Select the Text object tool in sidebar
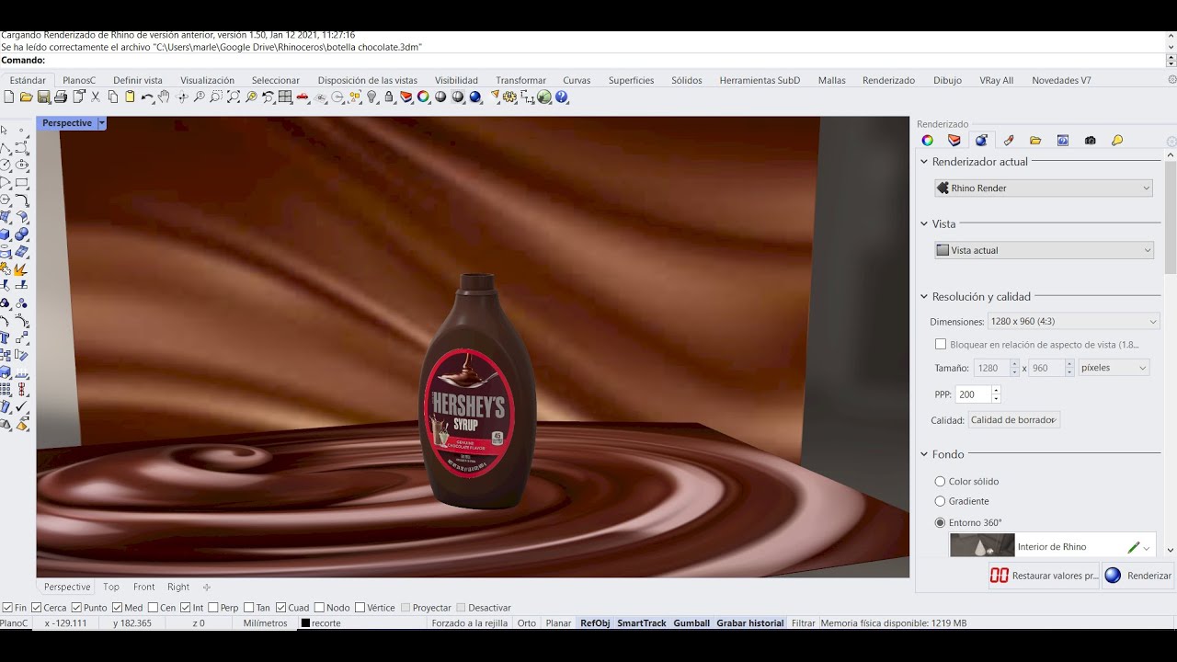Viewport: 1177px width, 662px height. click(x=6, y=337)
